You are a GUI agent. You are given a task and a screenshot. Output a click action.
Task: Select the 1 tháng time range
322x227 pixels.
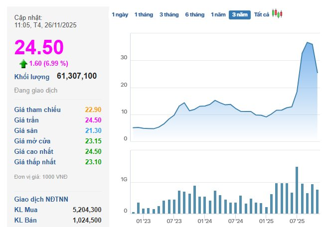[144, 15]
